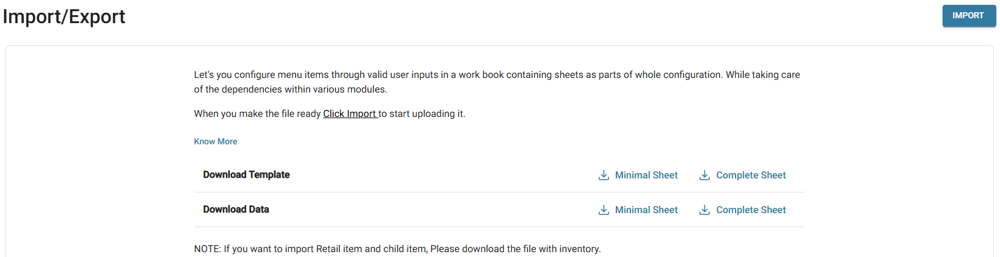Image resolution: width=1000 pixels, height=257 pixels.
Task: Download the Minimal Sheet template link
Action: (646, 175)
